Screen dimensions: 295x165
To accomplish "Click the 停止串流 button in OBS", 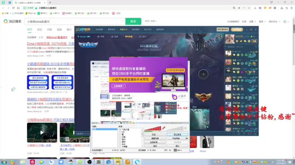I will click(177, 135).
